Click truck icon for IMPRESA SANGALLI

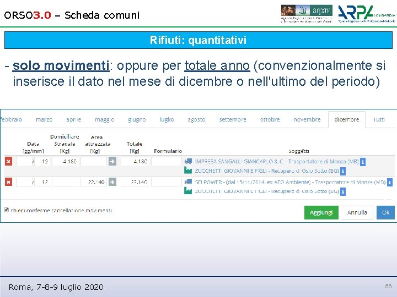tap(188, 161)
